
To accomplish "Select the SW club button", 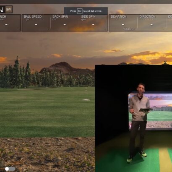I will [x=8, y=10].
